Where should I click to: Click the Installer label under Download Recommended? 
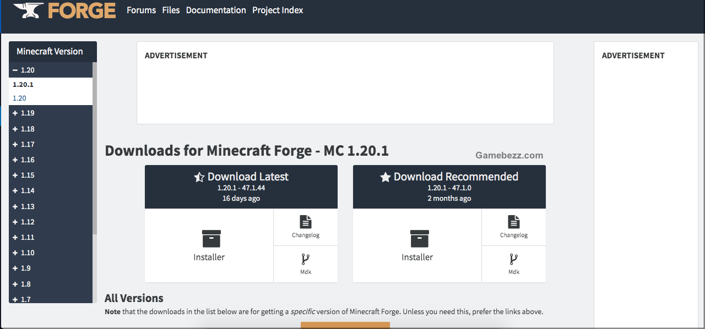(417, 257)
